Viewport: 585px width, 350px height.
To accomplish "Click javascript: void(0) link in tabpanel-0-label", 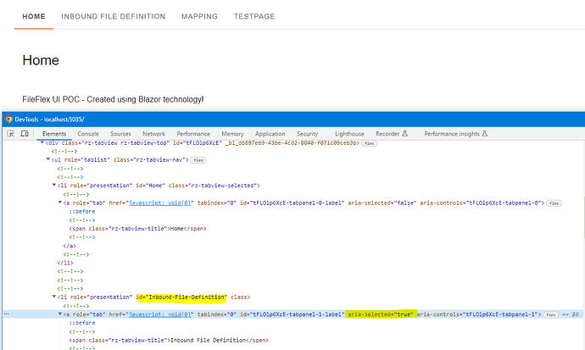I will tap(159, 203).
